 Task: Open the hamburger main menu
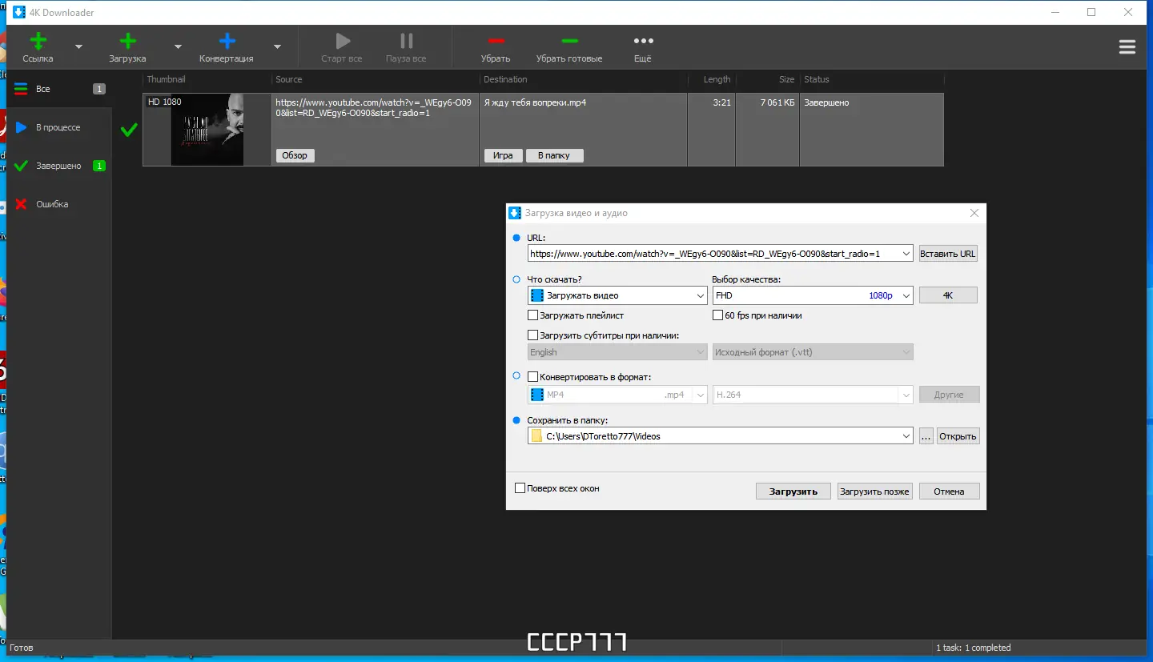click(x=1127, y=47)
